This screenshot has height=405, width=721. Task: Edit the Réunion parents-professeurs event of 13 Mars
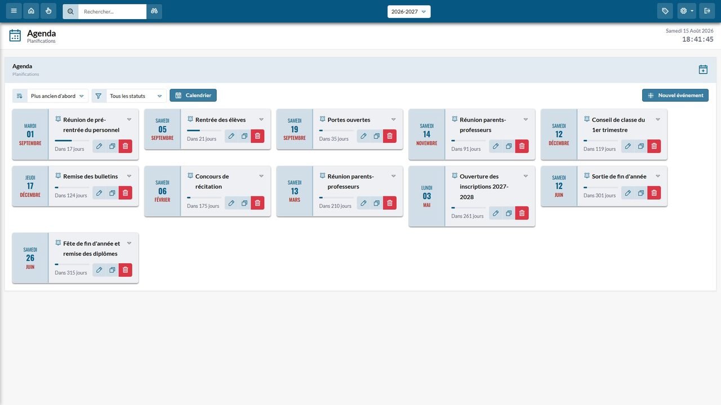[x=363, y=203]
